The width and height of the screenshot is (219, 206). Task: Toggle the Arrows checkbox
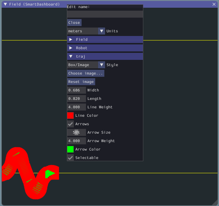(x=70, y=124)
